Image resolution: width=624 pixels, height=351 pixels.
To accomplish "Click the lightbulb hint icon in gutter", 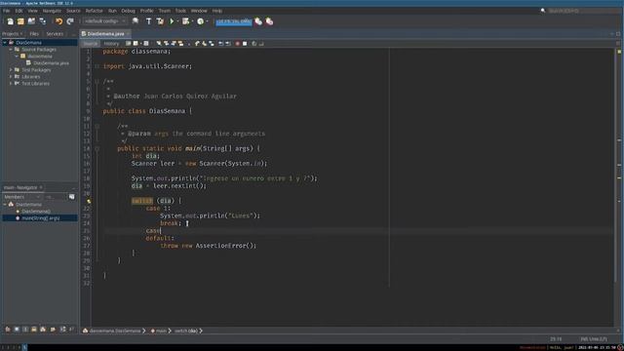I will (89, 202).
